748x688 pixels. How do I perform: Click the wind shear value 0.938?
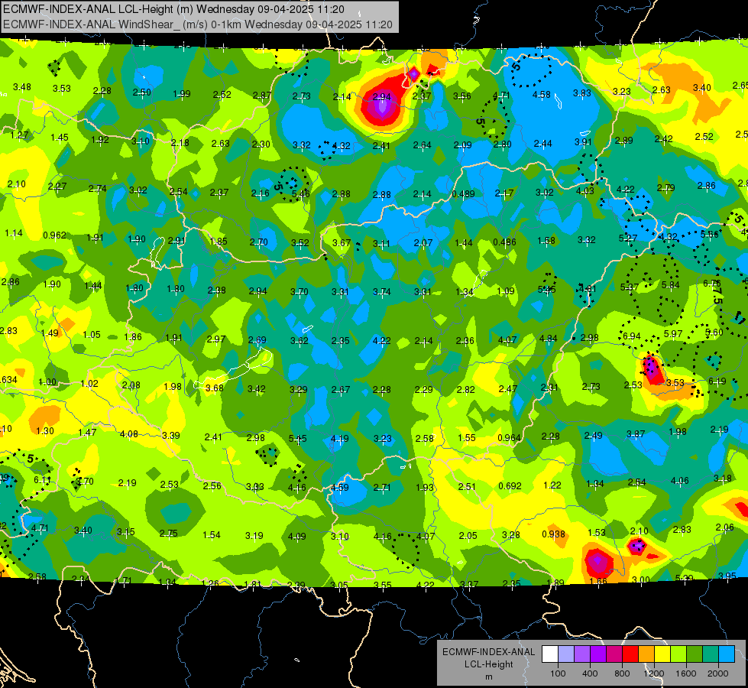coord(553,534)
